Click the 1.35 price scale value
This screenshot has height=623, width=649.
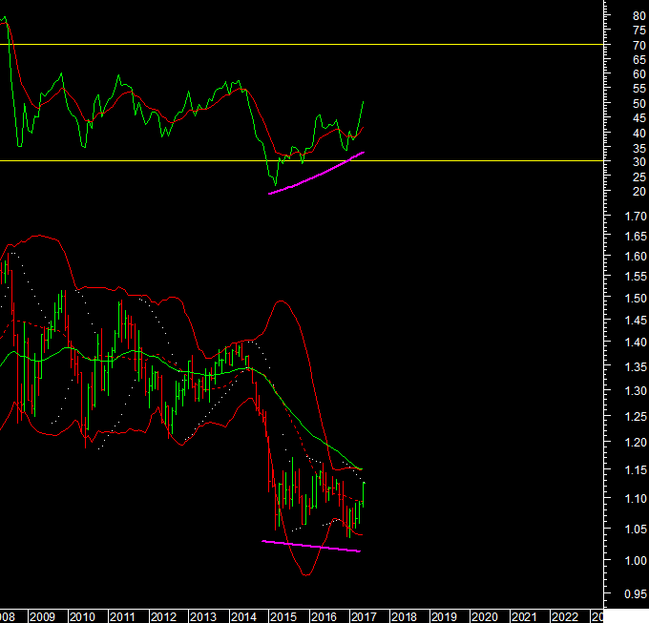[635, 367]
